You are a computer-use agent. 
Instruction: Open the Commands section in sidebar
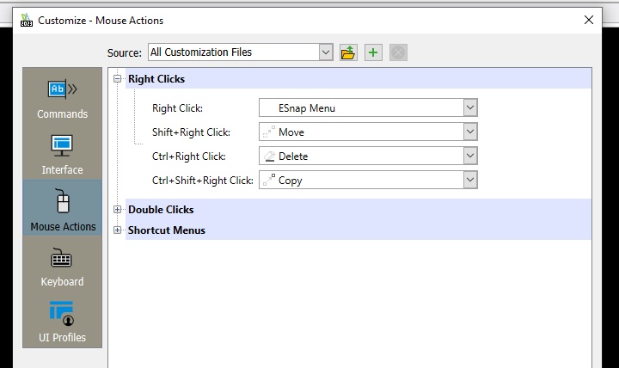[63, 98]
